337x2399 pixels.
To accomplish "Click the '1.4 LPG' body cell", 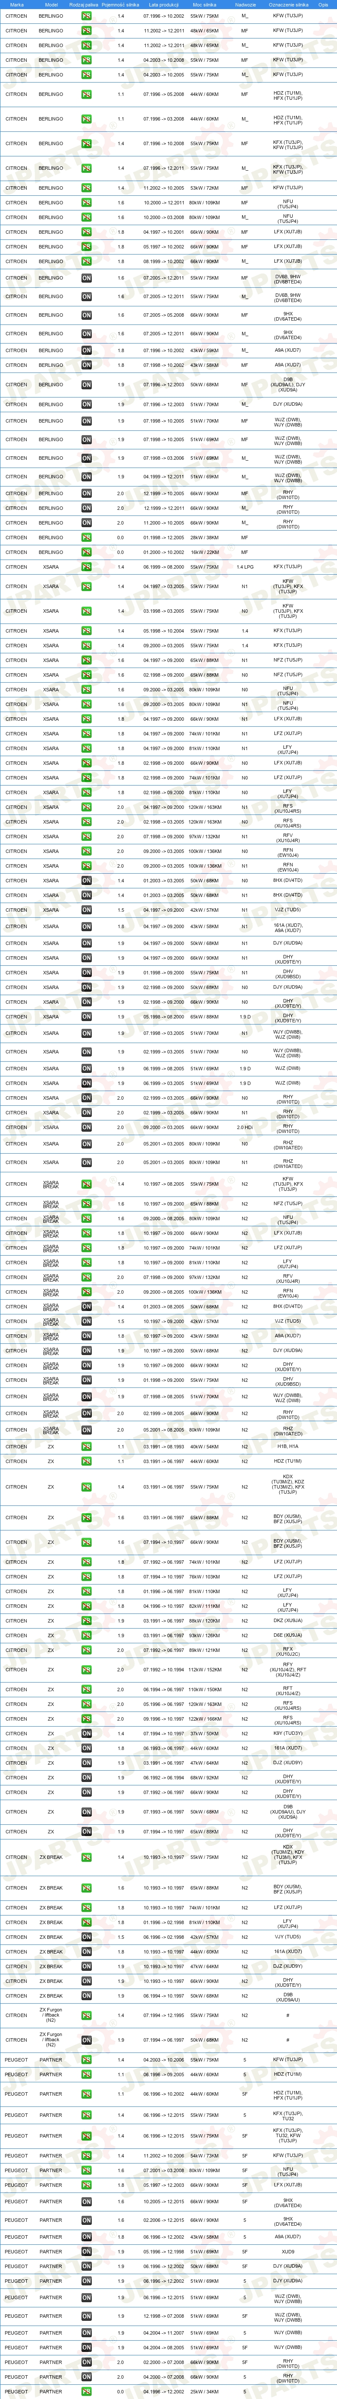I will (x=245, y=567).
